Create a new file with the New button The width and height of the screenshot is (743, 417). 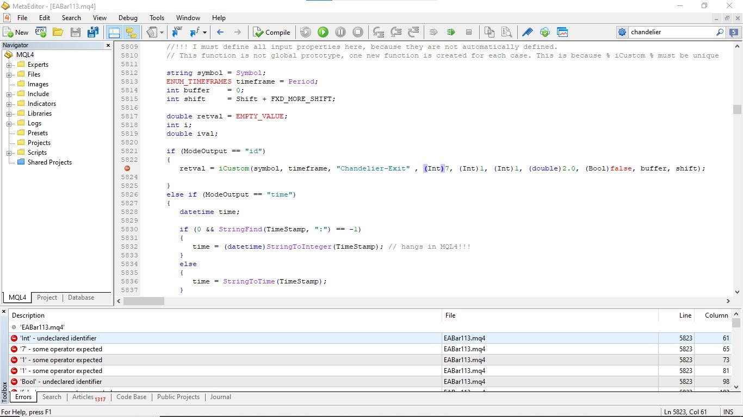pyautogui.click(x=16, y=32)
